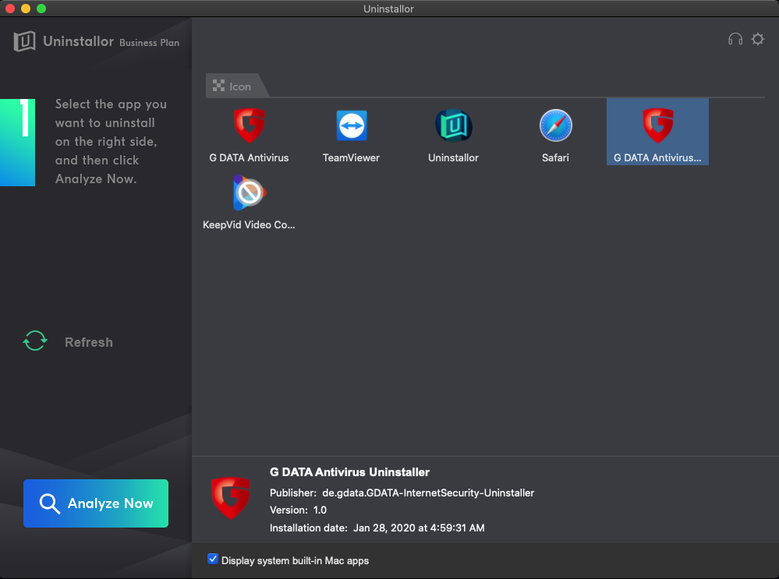Select the G DATA Antivirus app icon

[x=249, y=125]
